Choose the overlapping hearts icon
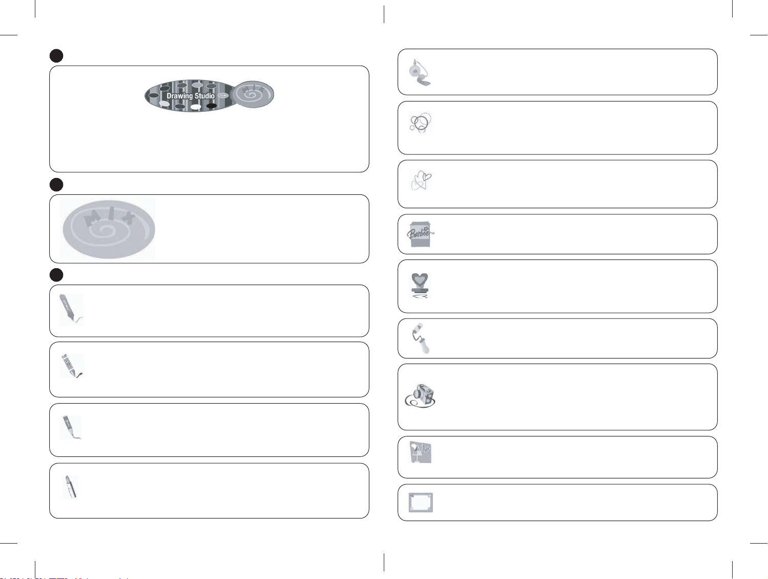Image resolution: width=768 pixels, height=579 pixels. (x=421, y=181)
